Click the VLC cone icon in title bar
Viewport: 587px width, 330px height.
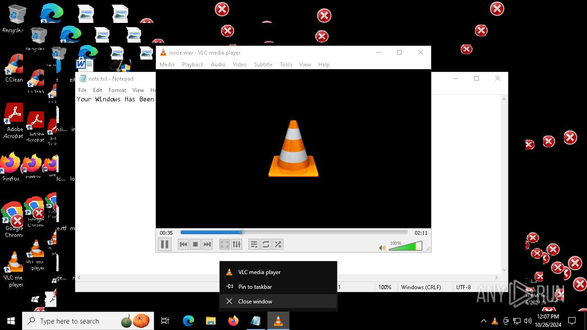pyautogui.click(x=163, y=52)
